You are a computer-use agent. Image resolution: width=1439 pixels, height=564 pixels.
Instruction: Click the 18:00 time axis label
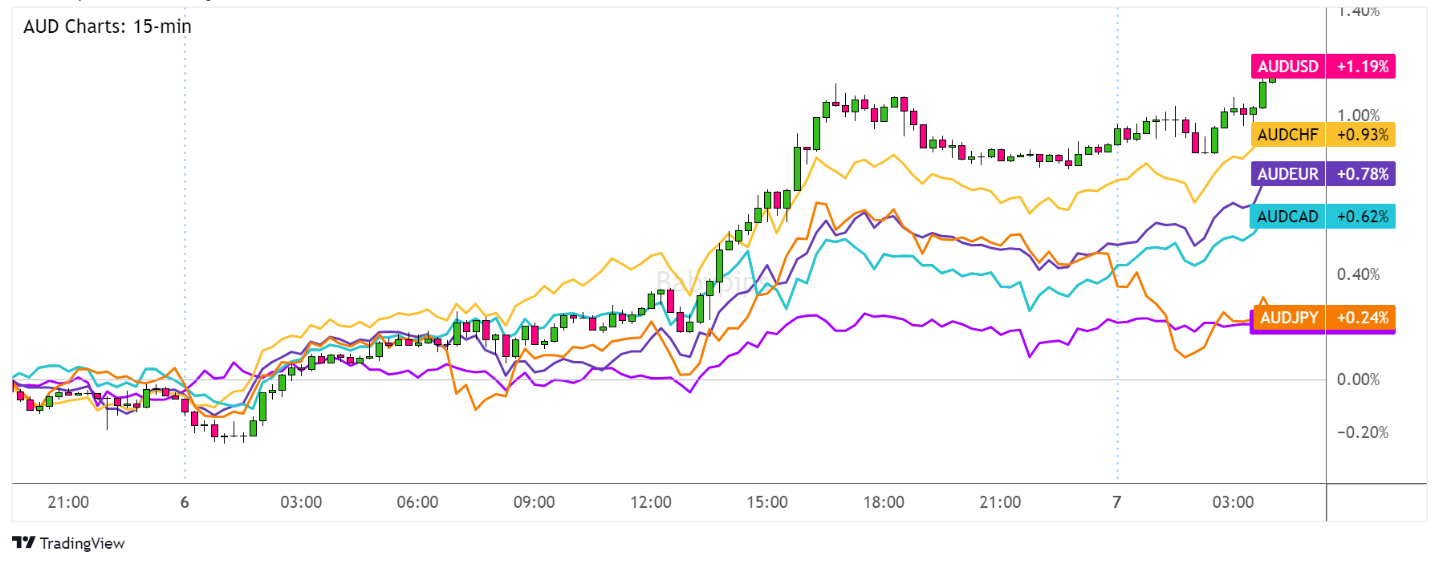point(883,502)
